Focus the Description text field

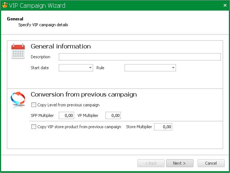[139, 57]
